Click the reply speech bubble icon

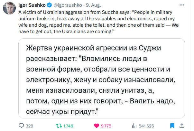tap(22, 126)
